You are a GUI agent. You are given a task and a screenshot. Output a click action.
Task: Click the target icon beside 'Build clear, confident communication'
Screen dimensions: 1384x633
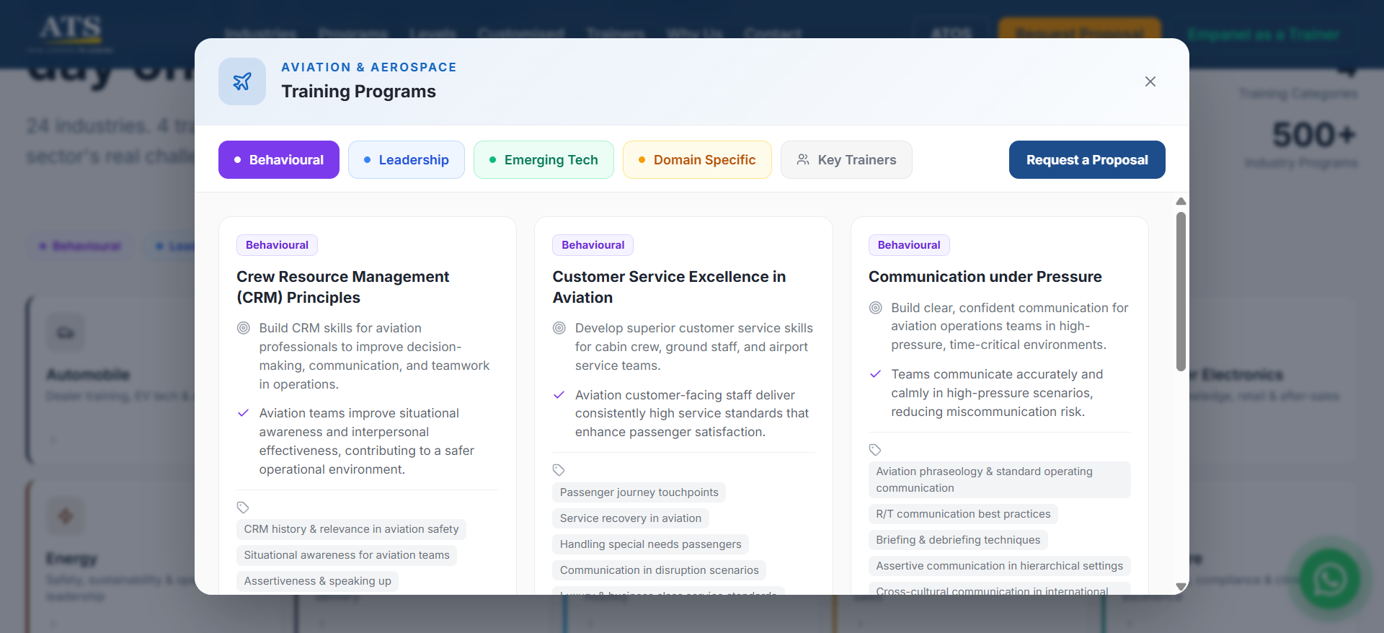(876, 308)
